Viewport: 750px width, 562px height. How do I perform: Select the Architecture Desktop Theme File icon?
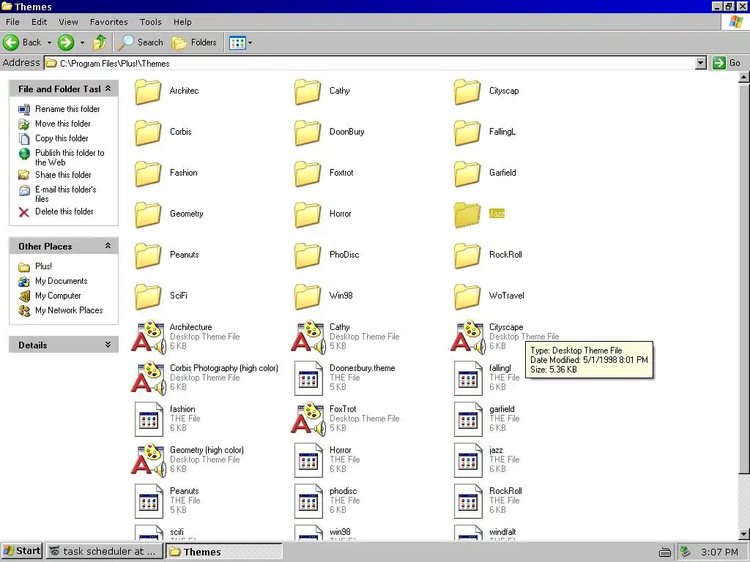[x=149, y=337]
